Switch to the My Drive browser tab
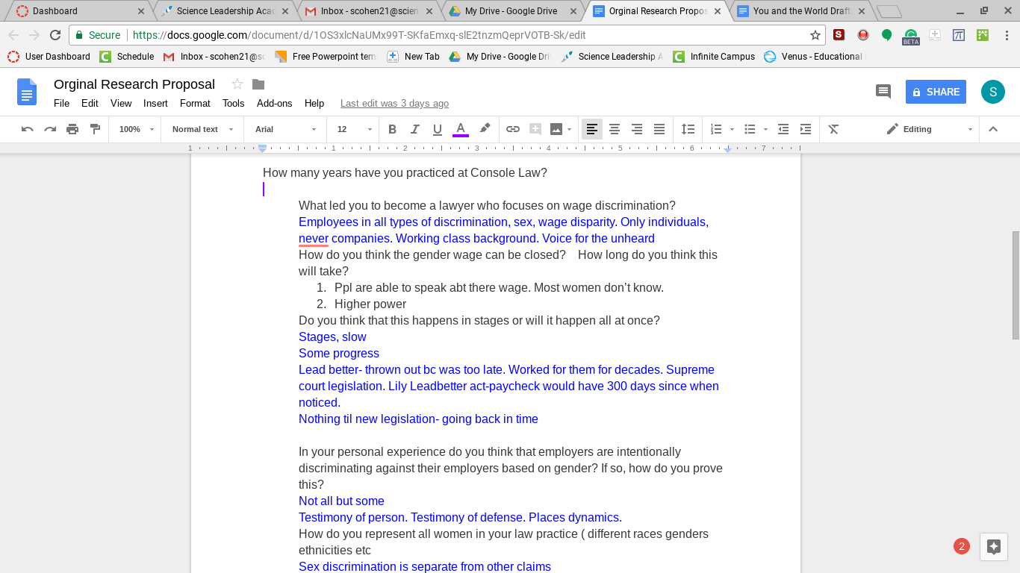1020x573 pixels. tap(511, 11)
